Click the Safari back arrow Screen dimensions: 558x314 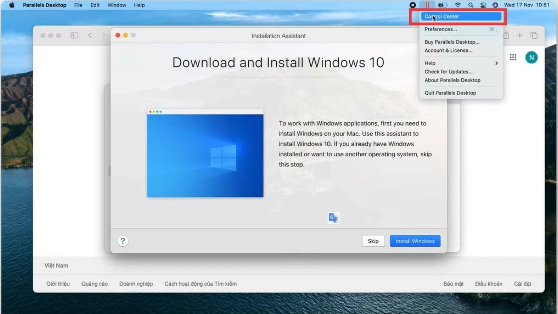pos(90,35)
